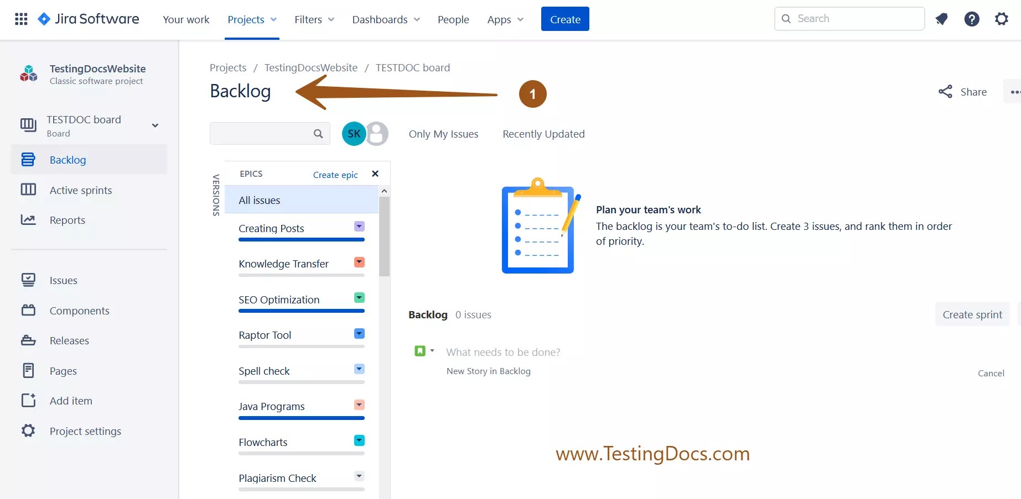Open the Apps dropdown menu
The height and width of the screenshot is (499, 1021).
505,19
